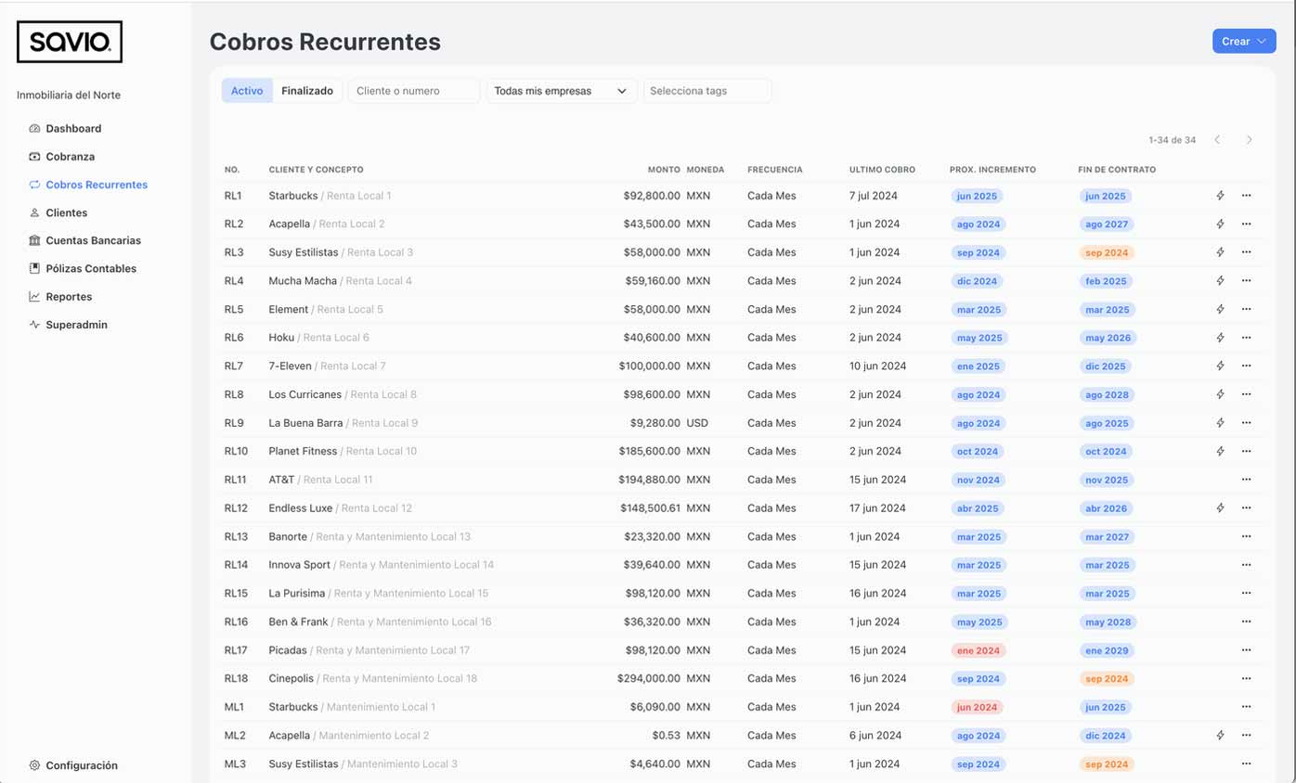Open the Crear dropdown button
Screen dimensions: 1296x783
coord(1244,41)
